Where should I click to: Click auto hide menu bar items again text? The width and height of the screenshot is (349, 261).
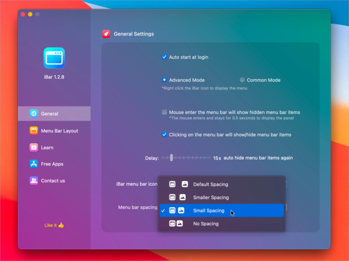coord(258,158)
